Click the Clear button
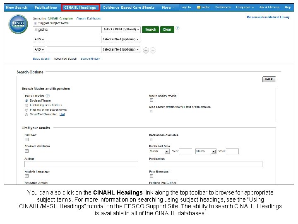 167,29
